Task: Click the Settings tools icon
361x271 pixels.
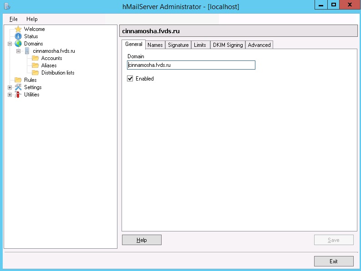Action: coord(18,87)
